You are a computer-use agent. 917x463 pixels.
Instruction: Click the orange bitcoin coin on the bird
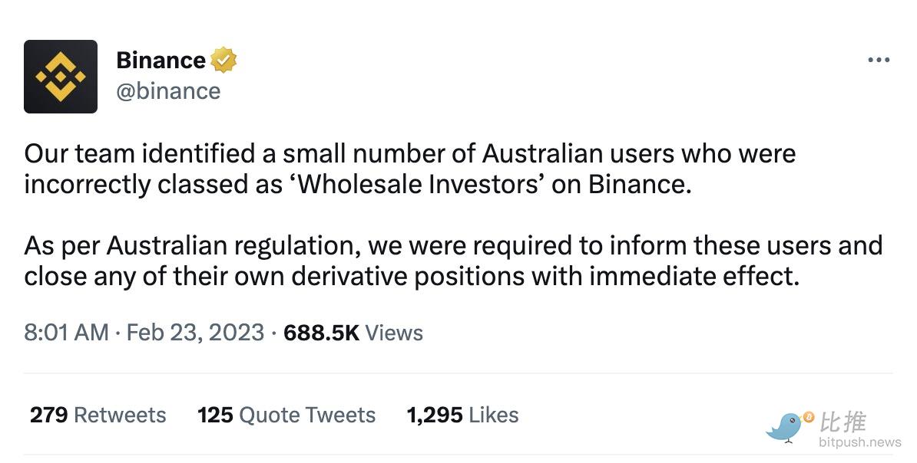pyautogui.click(x=808, y=417)
